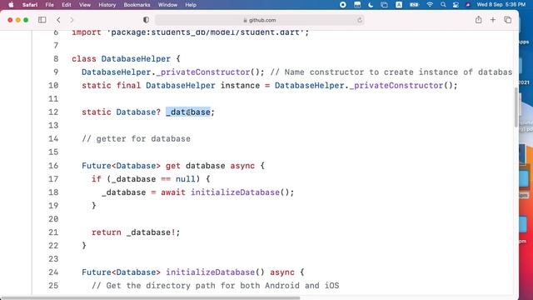Open the privacy report shield icon
533x300 pixels.
146,20
